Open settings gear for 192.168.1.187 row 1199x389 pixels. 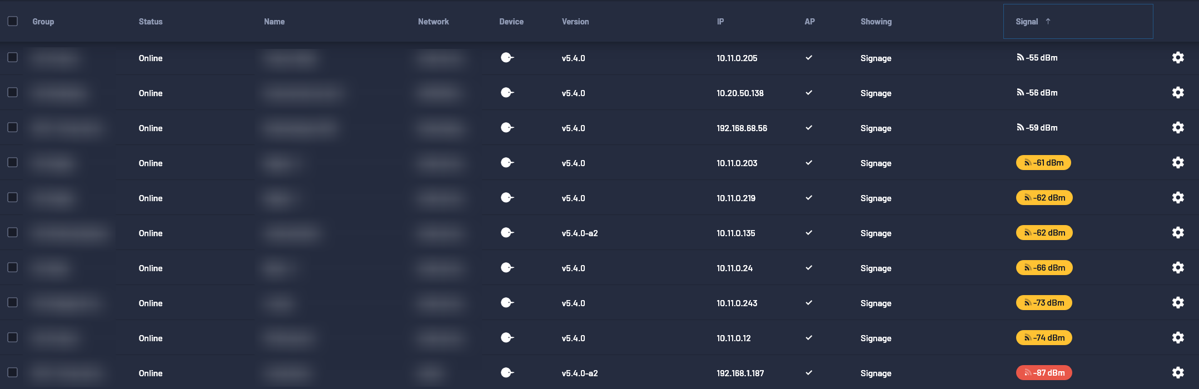point(1177,373)
